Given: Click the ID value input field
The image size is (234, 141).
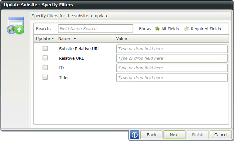Looking at the screenshot, I should coord(171,68).
